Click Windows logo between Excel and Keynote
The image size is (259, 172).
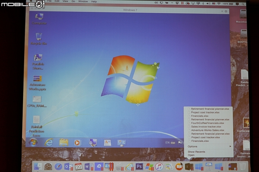pyautogui.click(x=199, y=167)
